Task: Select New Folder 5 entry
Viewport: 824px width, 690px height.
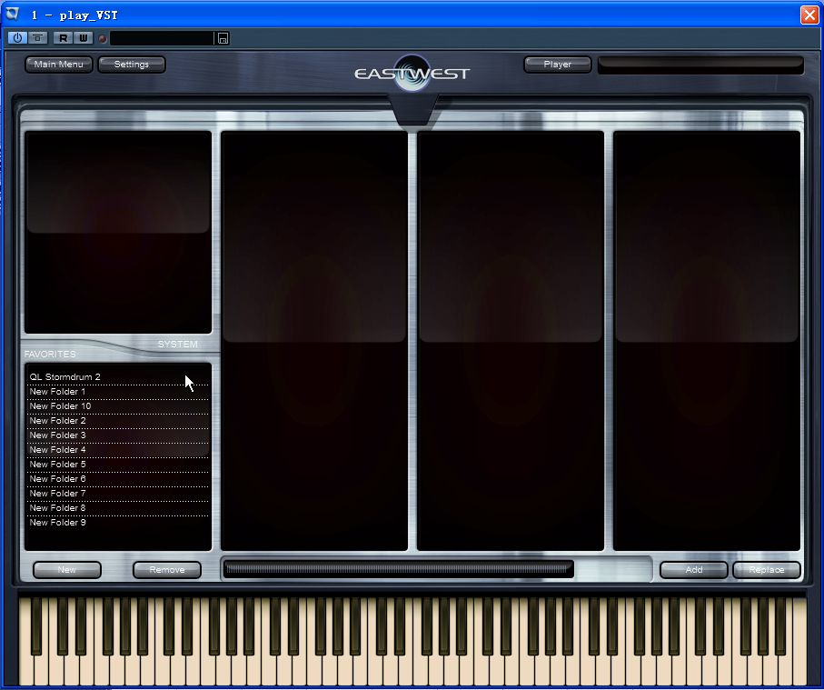Action: click(x=118, y=465)
